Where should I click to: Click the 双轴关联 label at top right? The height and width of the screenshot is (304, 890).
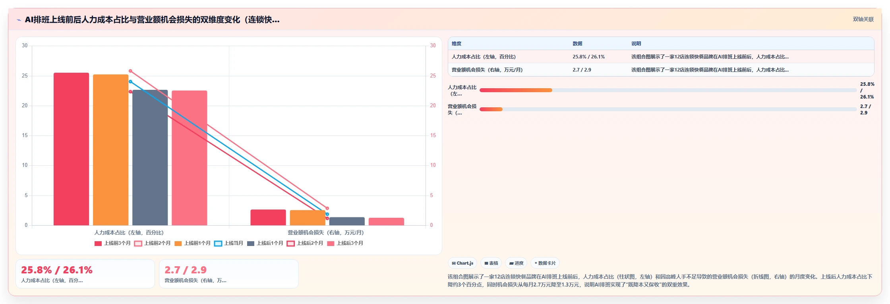point(863,19)
